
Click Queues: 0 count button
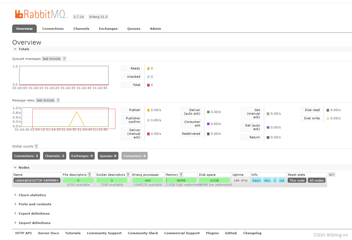coord(108,156)
